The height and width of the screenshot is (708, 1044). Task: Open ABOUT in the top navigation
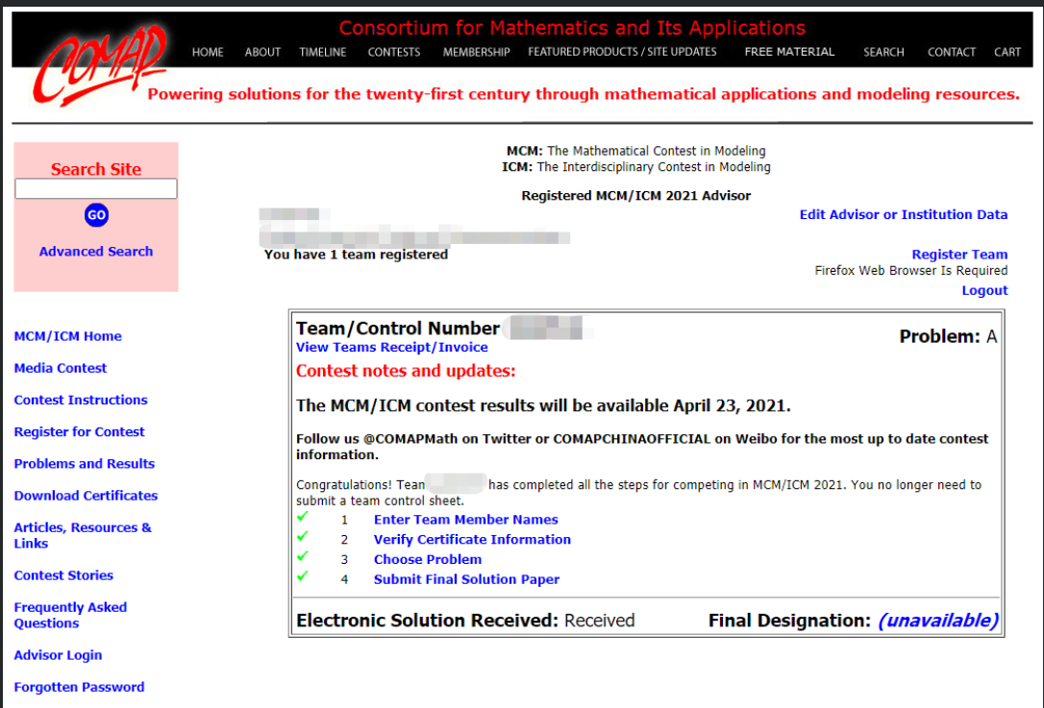(262, 52)
